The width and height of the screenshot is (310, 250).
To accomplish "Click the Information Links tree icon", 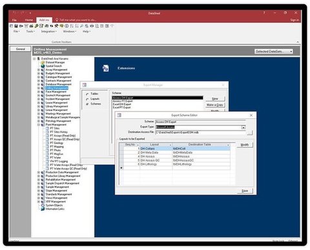I will tap(43, 209).
